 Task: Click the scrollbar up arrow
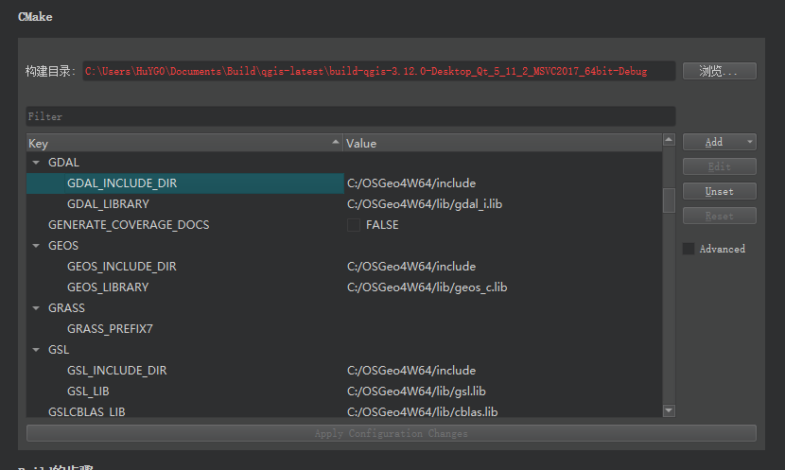click(x=669, y=142)
